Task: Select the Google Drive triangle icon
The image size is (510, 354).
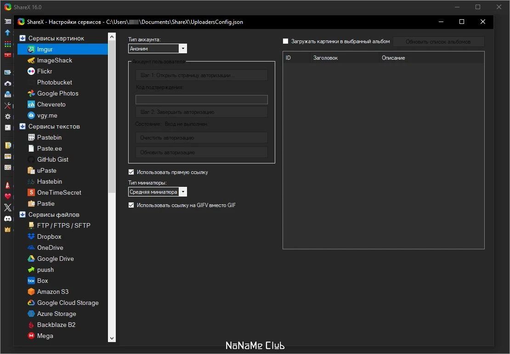Action: pos(31,259)
